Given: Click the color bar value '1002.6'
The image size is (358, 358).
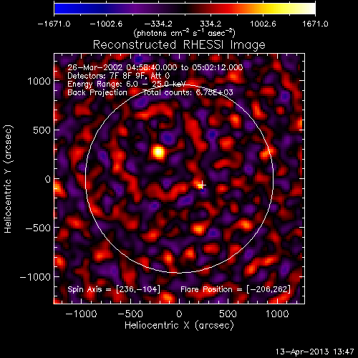Looking at the screenshot, I should tap(263, 24).
